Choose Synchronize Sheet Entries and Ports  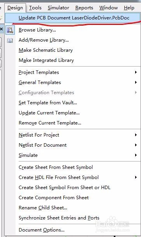coord(59,218)
